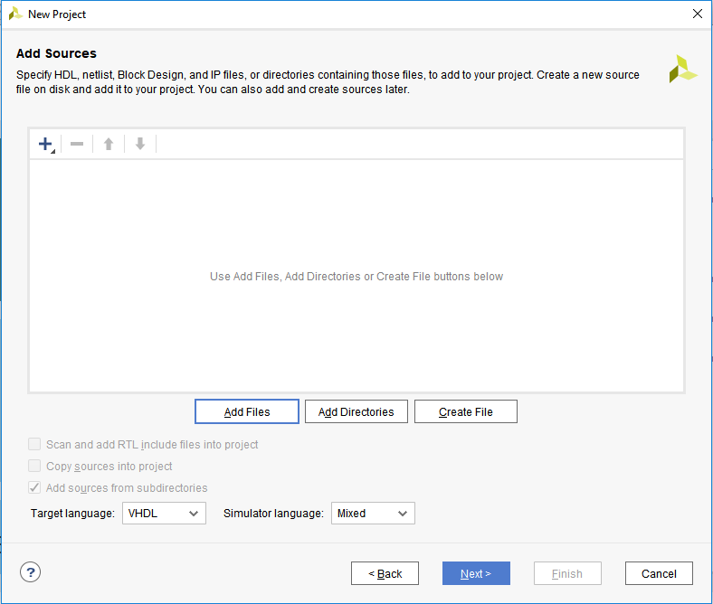Click the Simulator language label
This screenshot has width=713, height=604.
pos(273,513)
